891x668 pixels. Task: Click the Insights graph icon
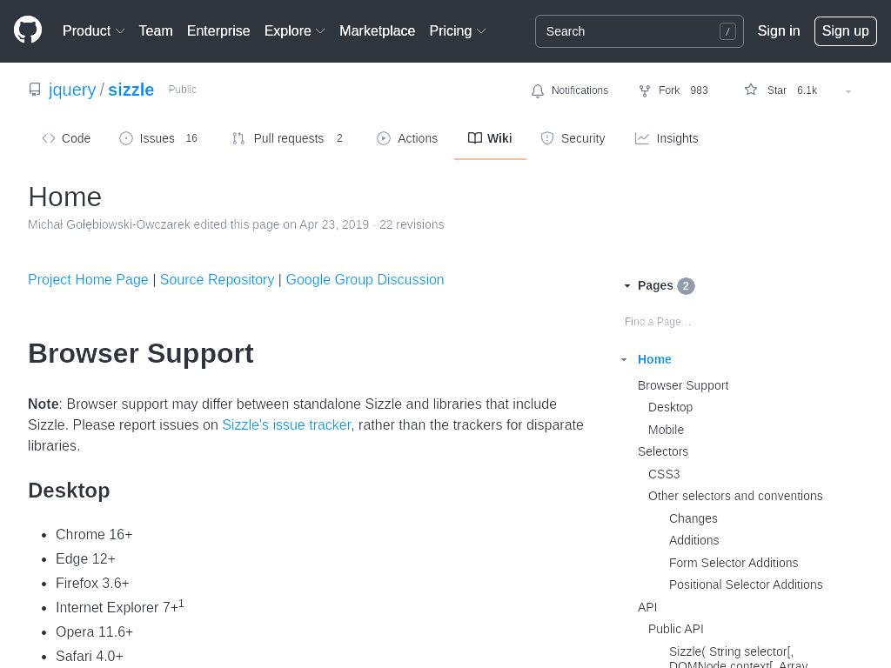[x=641, y=138]
